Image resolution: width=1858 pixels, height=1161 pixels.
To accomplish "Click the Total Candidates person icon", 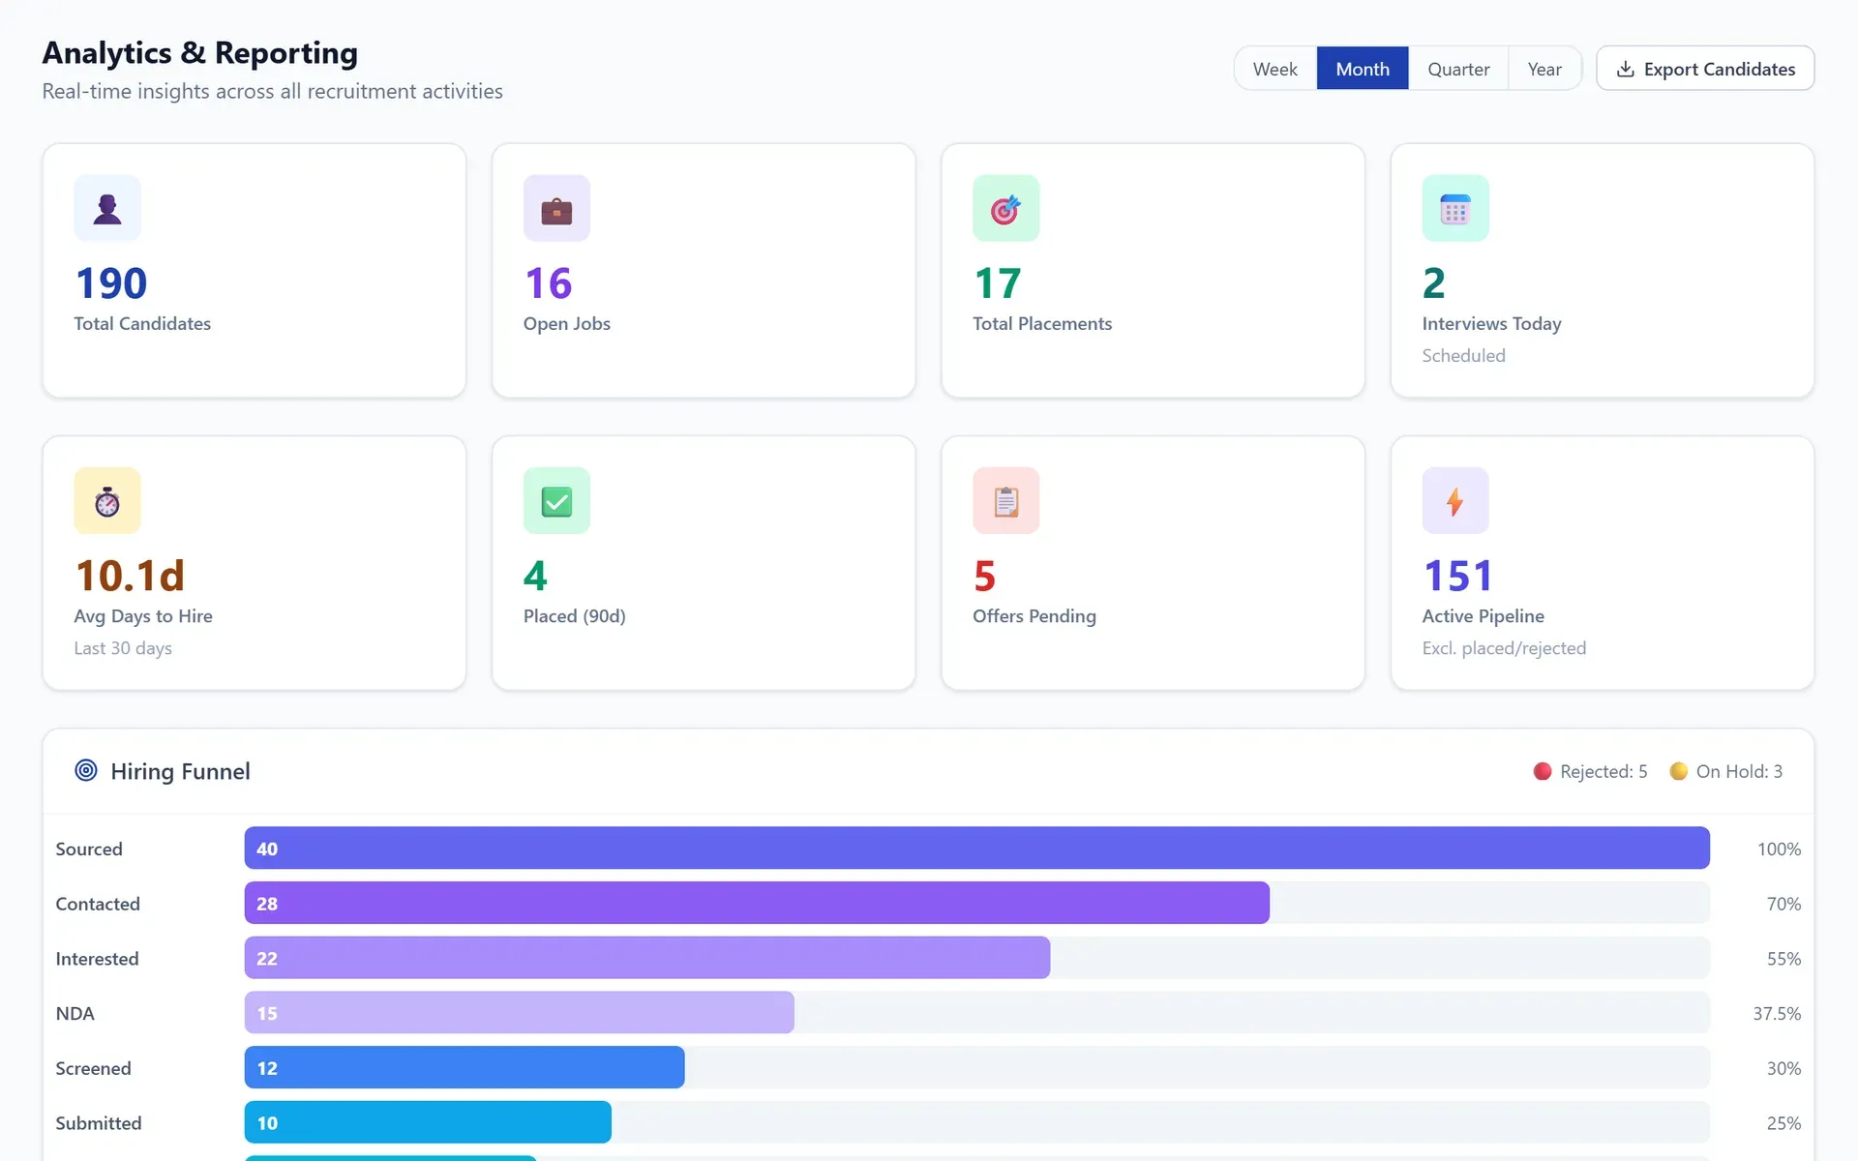I will click(107, 208).
